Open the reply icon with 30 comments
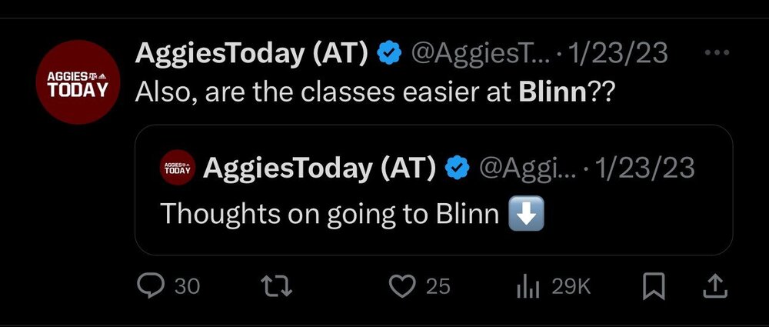This screenshot has width=769, height=327. pos(147,286)
